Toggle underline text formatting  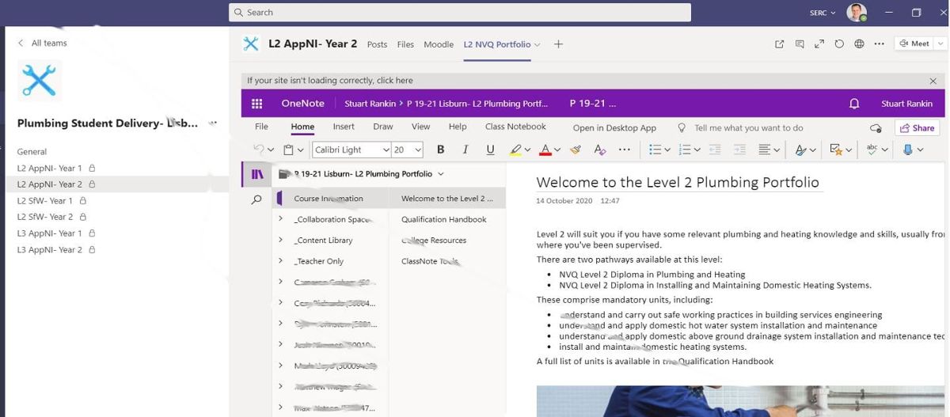(x=490, y=150)
